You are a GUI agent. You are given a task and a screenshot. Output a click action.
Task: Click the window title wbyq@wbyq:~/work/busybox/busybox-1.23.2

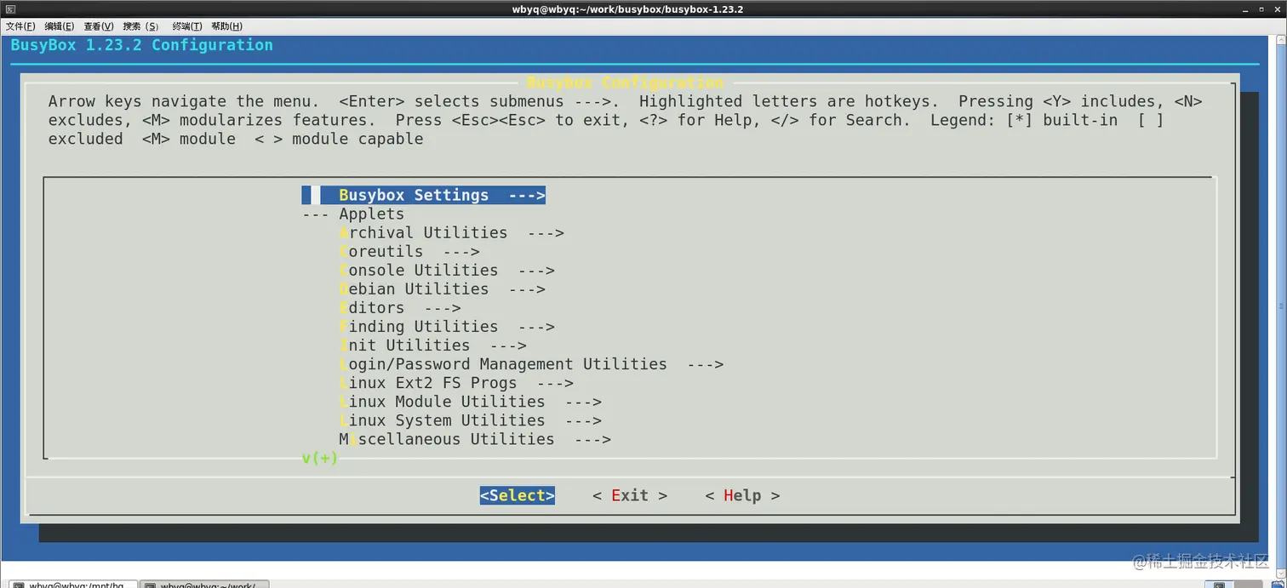628,9
